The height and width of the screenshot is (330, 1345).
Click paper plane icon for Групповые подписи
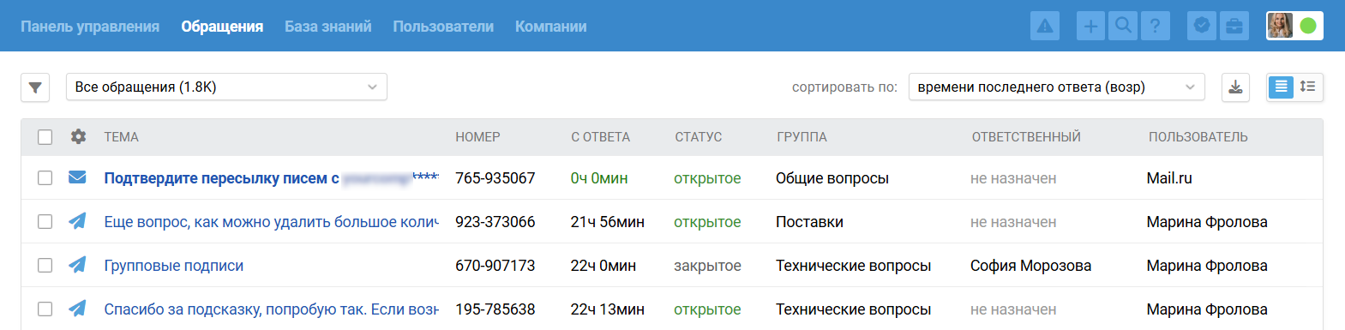(x=77, y=265)
